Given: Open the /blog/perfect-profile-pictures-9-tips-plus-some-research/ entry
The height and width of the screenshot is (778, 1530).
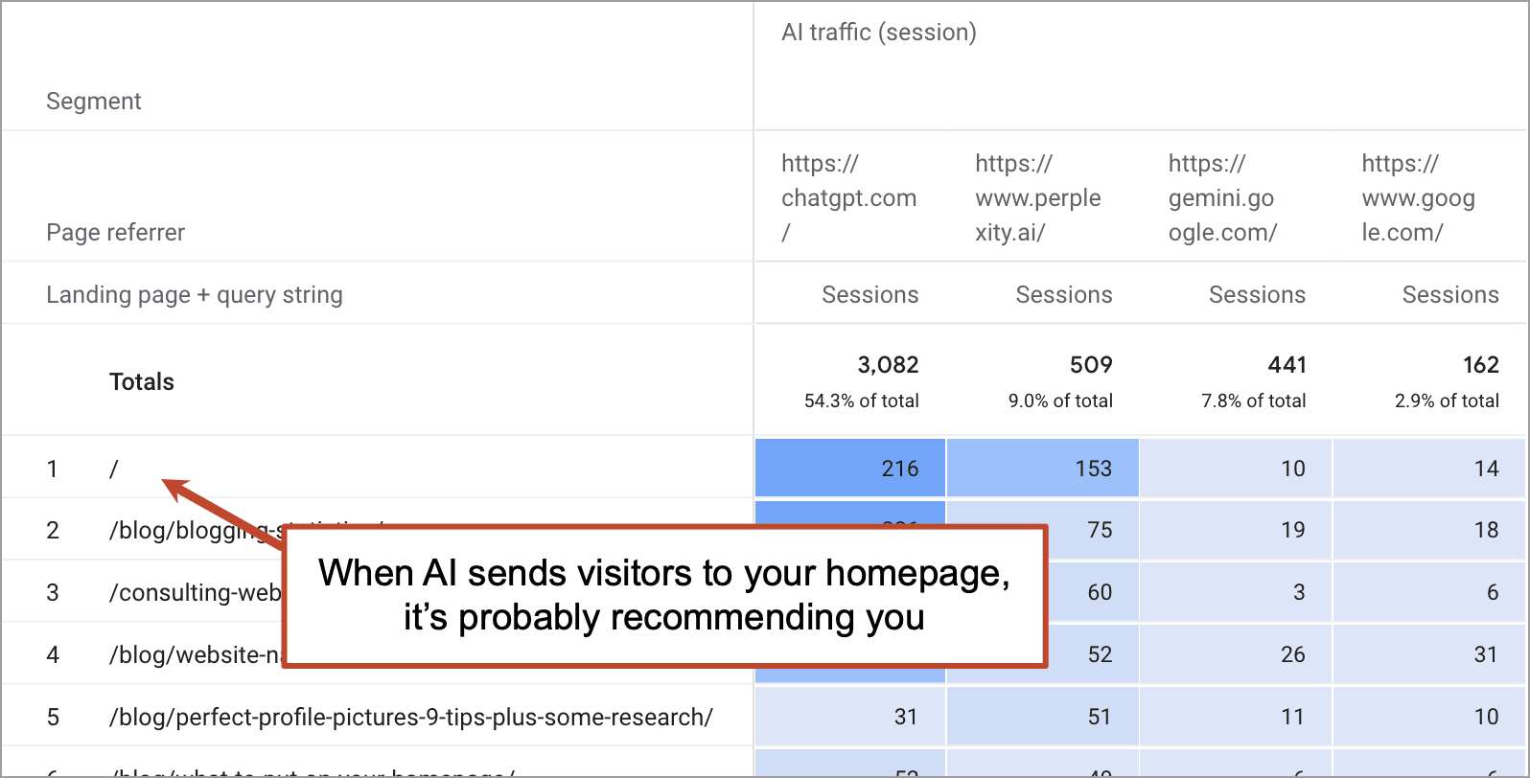Looking at the screenshot, I should pyautogui.click(x=410, y=716).
